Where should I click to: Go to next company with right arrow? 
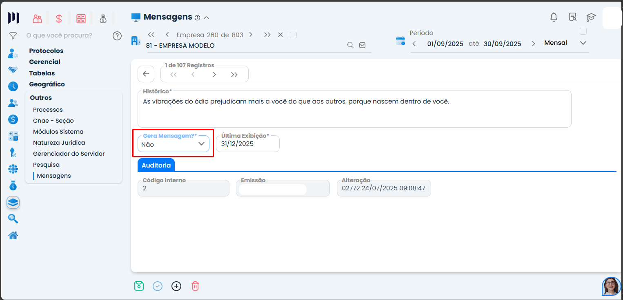tap(251, 35)
